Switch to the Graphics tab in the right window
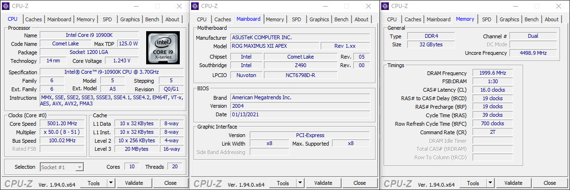The image size is (570, 190). click(509, 19)
